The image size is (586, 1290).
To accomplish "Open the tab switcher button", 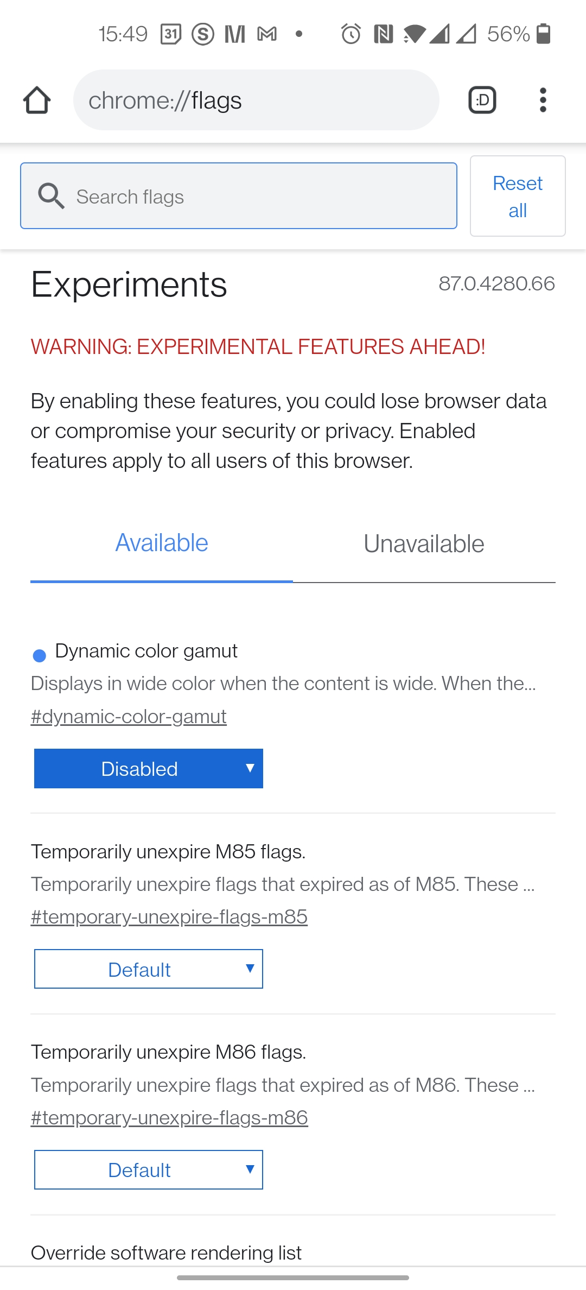I will click(482, 100).
